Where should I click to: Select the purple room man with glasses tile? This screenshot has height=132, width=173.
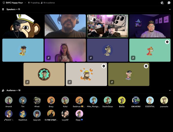click(150, 26)
